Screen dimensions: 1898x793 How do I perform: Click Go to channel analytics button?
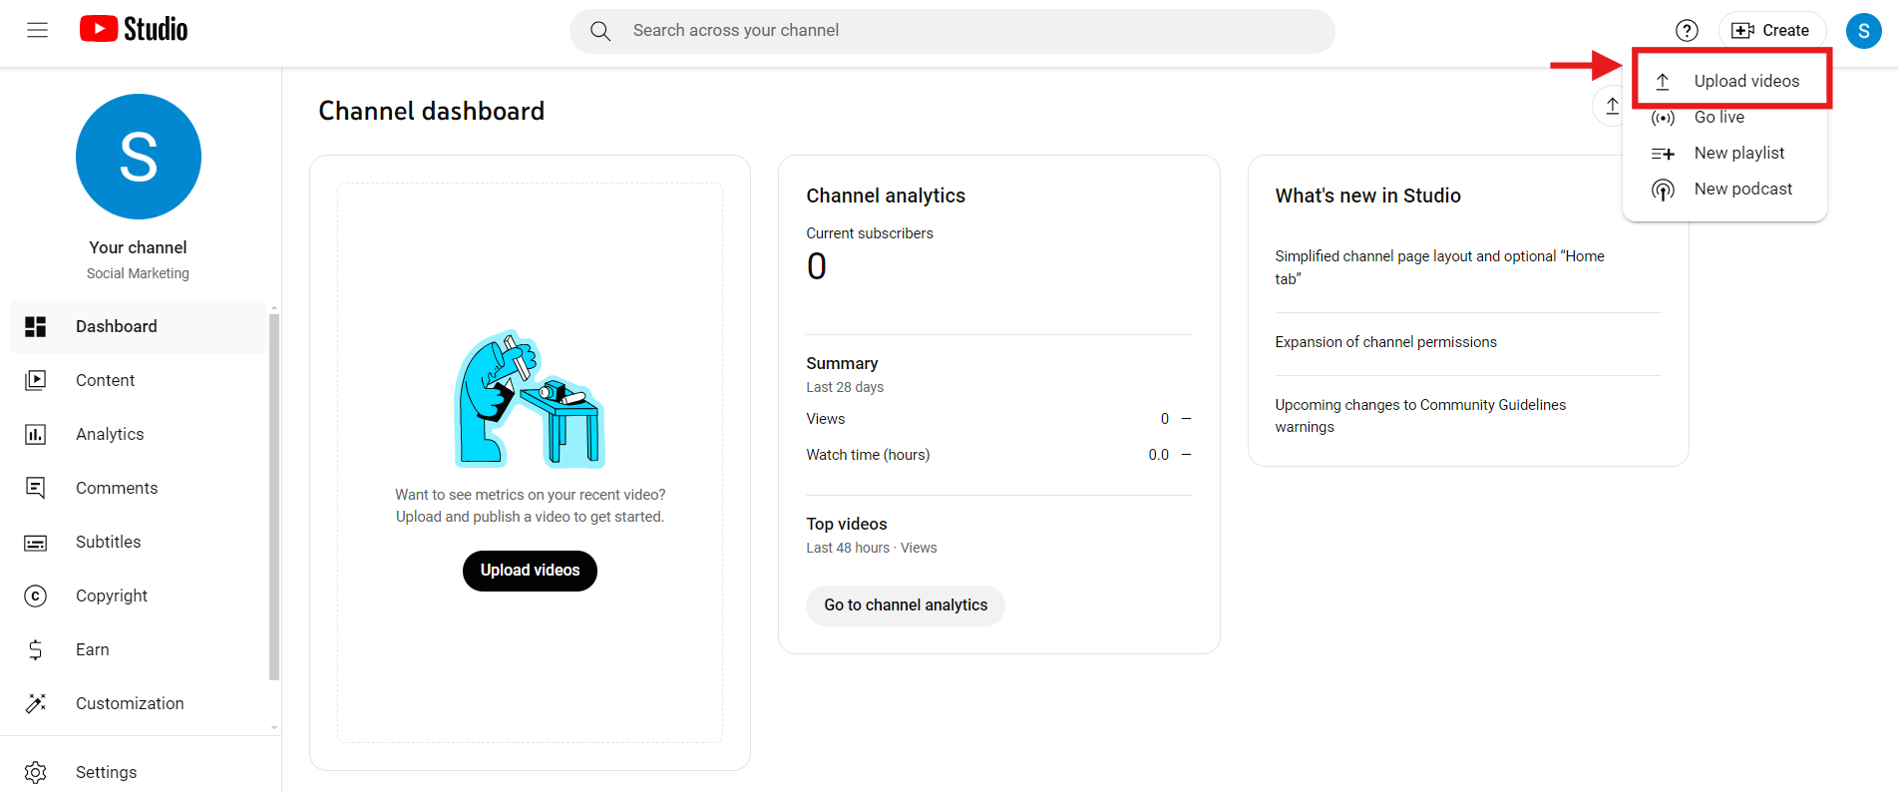pyautogui.click(x=905, y=605)
